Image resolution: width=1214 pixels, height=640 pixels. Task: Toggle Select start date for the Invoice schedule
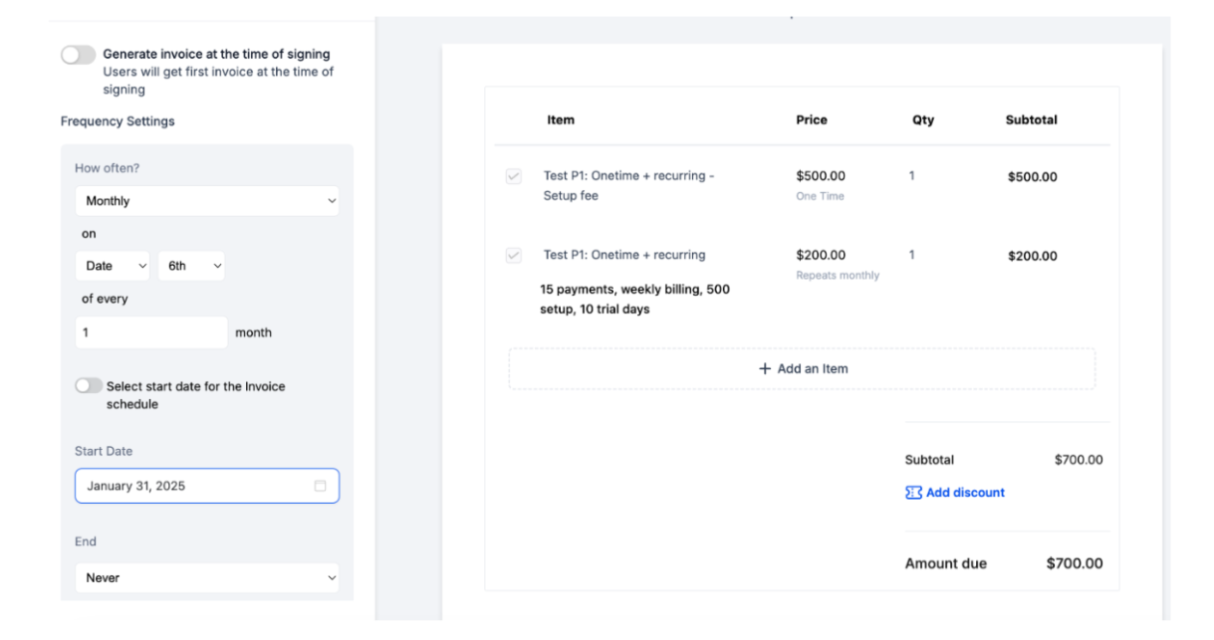point(89,386)
